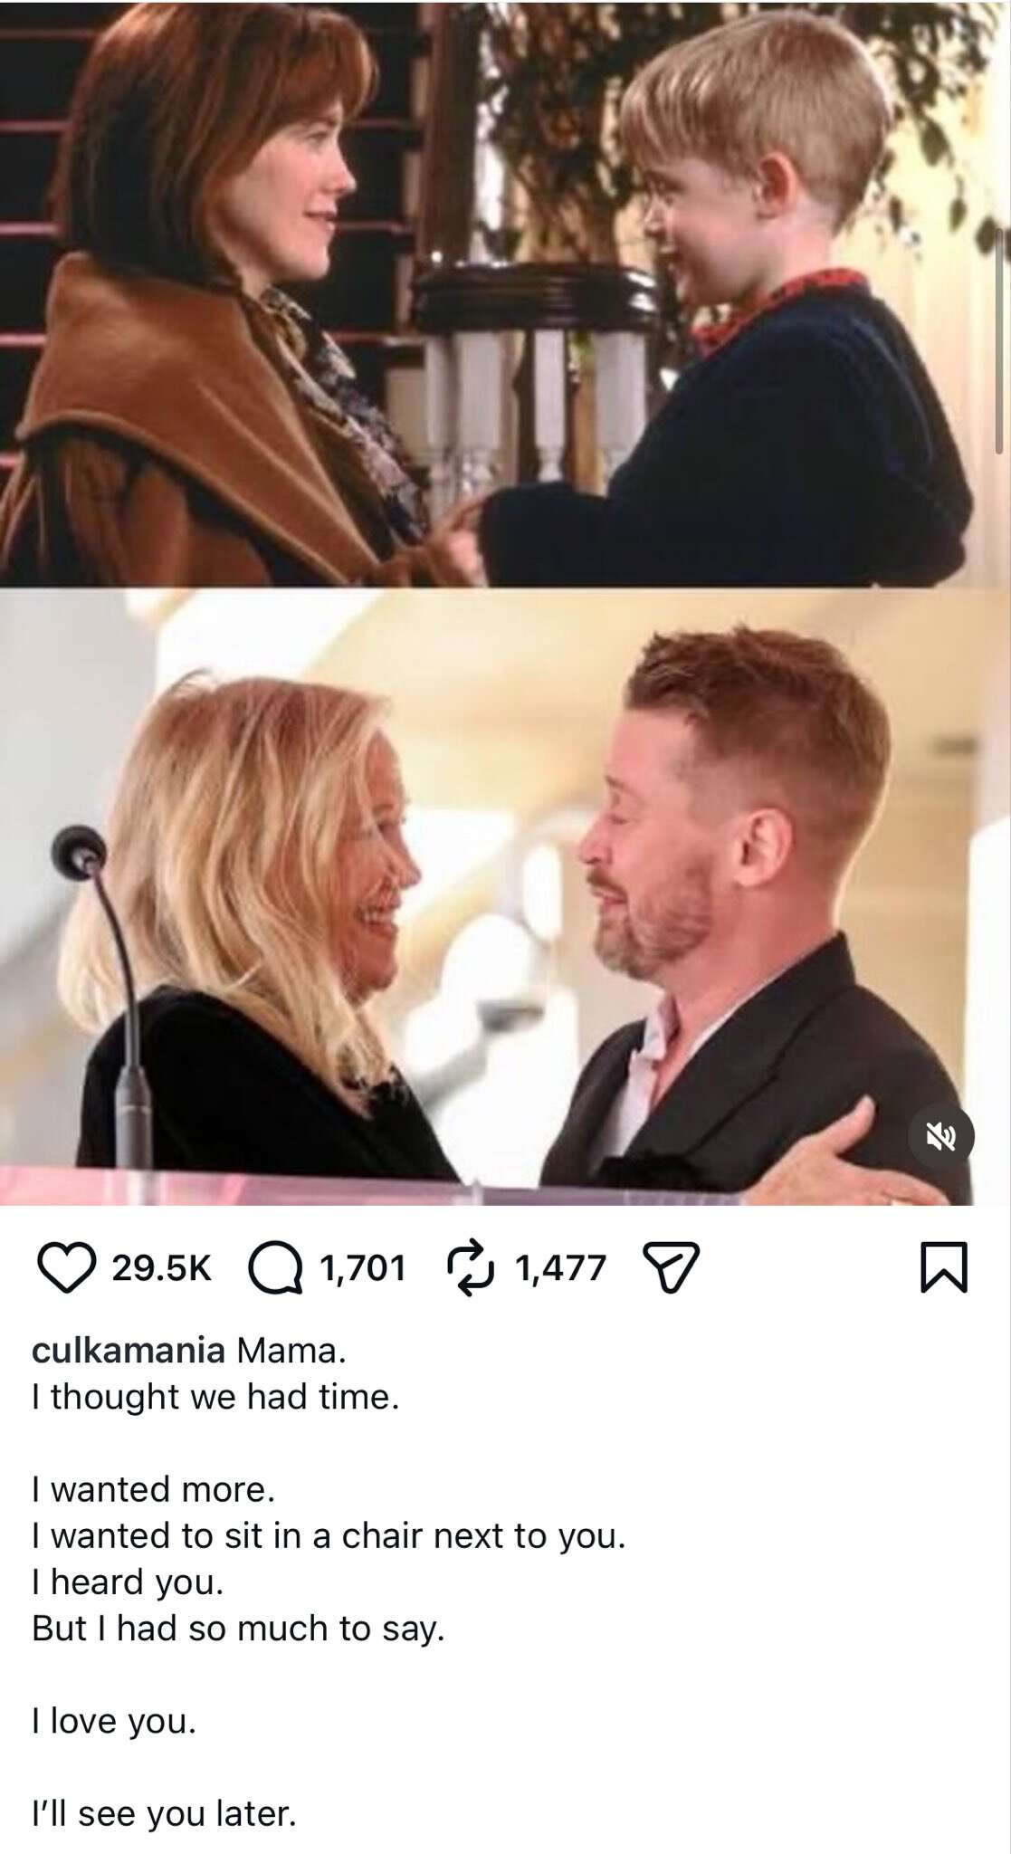Open the culkamania profile link
Viewport: 1011px width, 1854px height.
click(x=128, y=1351)
